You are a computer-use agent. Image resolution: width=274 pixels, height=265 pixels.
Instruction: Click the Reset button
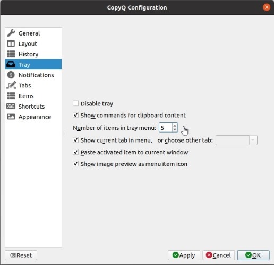click(21, 255)
